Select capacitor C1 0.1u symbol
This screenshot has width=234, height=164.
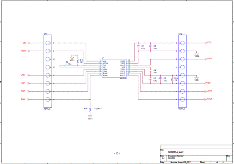click(138, 46)
